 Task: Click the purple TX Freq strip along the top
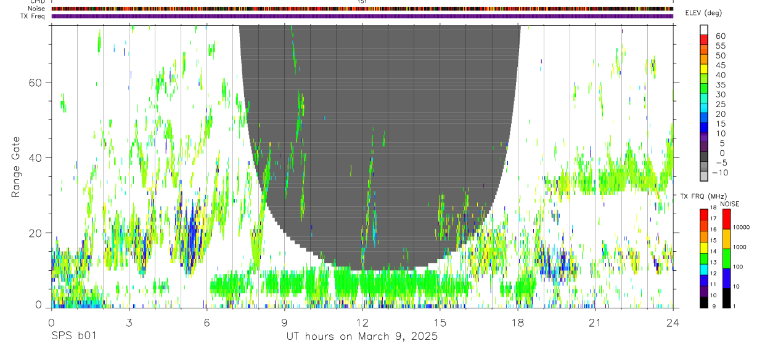(x=362, y=16)
